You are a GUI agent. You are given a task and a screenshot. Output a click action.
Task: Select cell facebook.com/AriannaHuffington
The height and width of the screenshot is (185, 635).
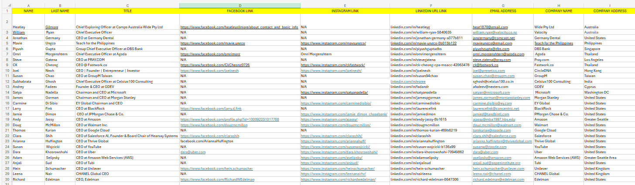(x=240, y=141)
